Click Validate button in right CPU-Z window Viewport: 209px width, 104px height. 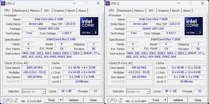coord(178,100)
